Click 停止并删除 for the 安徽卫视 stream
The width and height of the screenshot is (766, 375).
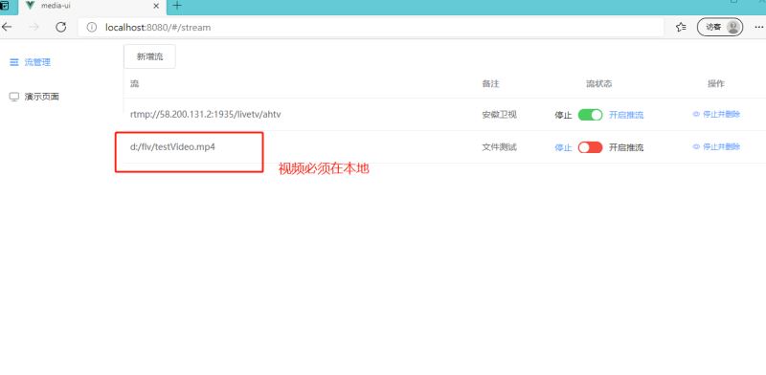716,114
